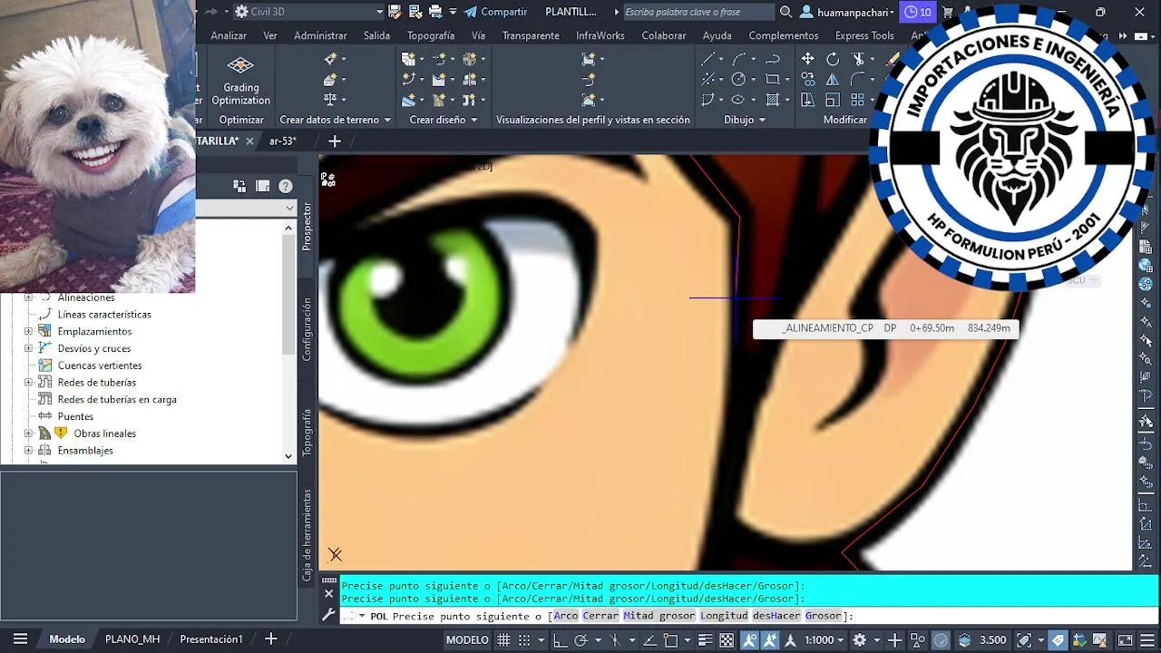Select the Prospector vertical tab
This screenshot has height=653, width=1161.
click(307, 227)
